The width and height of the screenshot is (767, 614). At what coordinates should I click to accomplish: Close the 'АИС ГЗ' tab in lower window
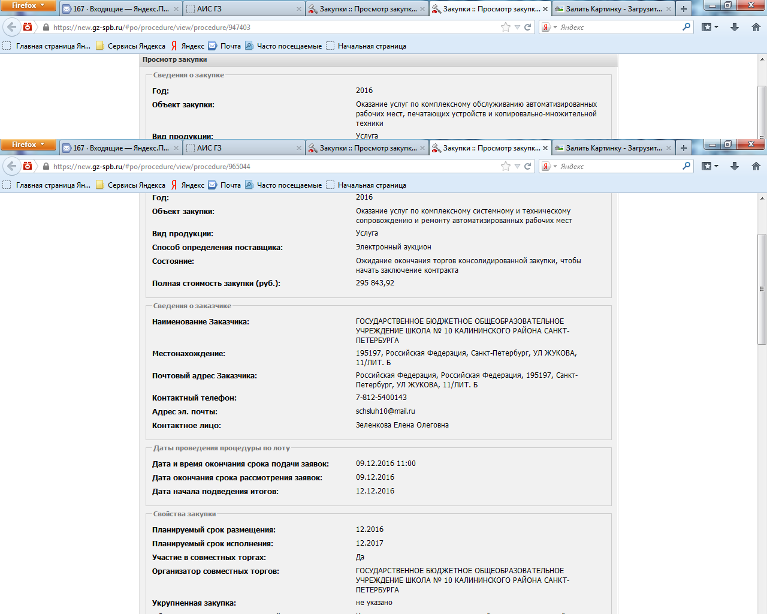click(299, 148)
